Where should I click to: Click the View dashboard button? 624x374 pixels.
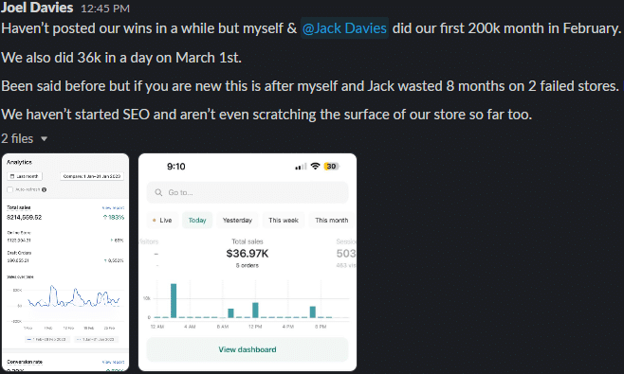point(248,349)
